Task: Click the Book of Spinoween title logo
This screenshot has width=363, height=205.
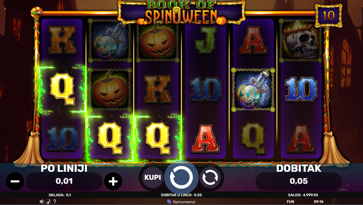Action: (181, 12)
